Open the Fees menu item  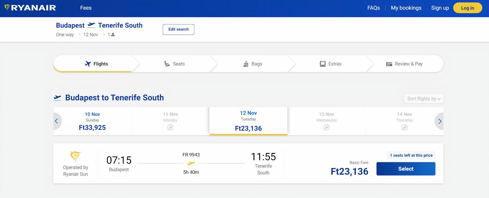coord(86,8)
